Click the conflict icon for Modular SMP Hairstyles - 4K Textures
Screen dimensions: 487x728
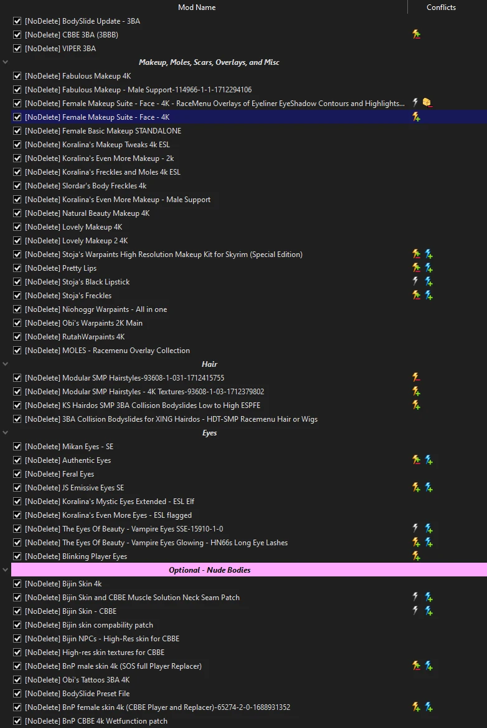[x=416, y=391]
